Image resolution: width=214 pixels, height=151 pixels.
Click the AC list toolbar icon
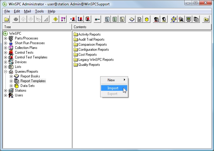(107, 19)
